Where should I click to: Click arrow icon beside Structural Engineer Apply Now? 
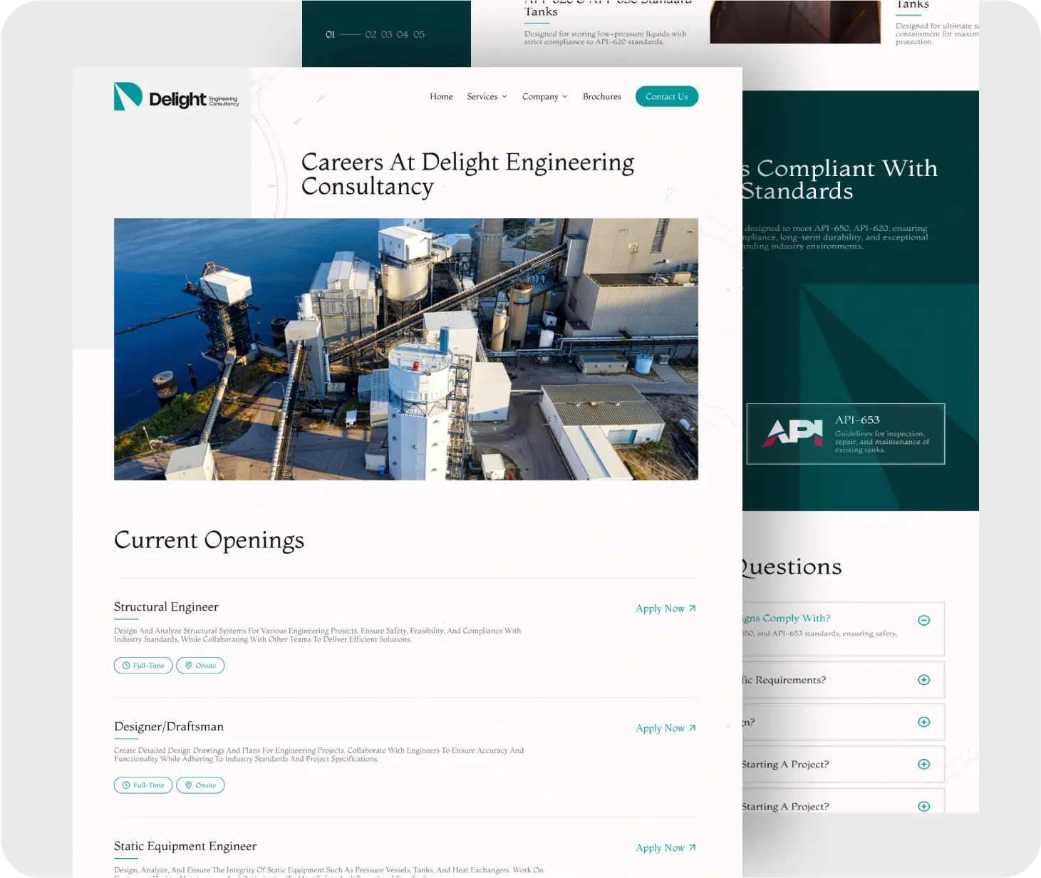click(692, 609)
